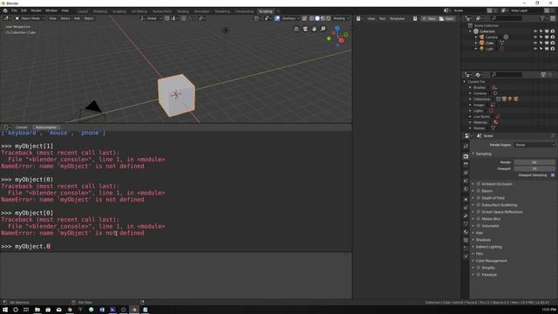Image resolution: width=558 pixels, height=314 pixels.
Task: Open the viewport Add menu
Action: pyautogui.click(x=77, y=18)
